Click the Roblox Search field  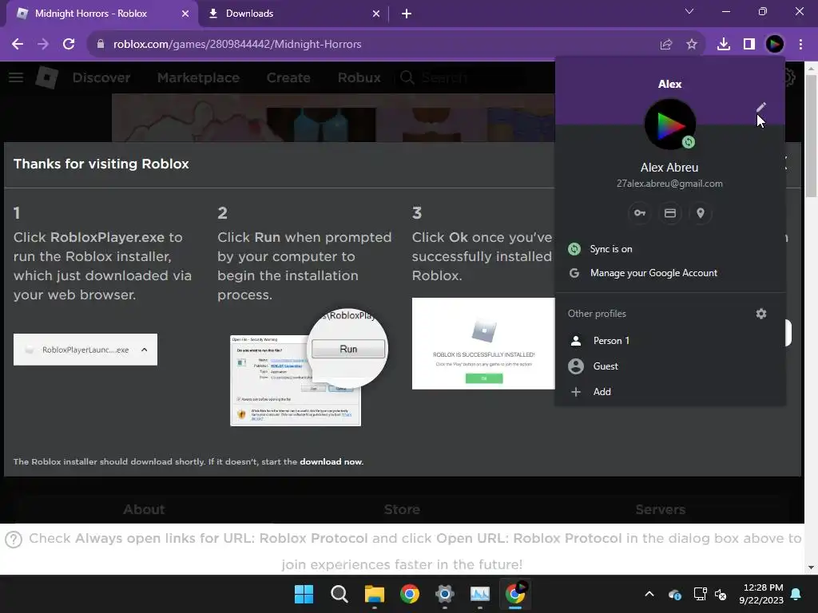(x=462, y=77)
